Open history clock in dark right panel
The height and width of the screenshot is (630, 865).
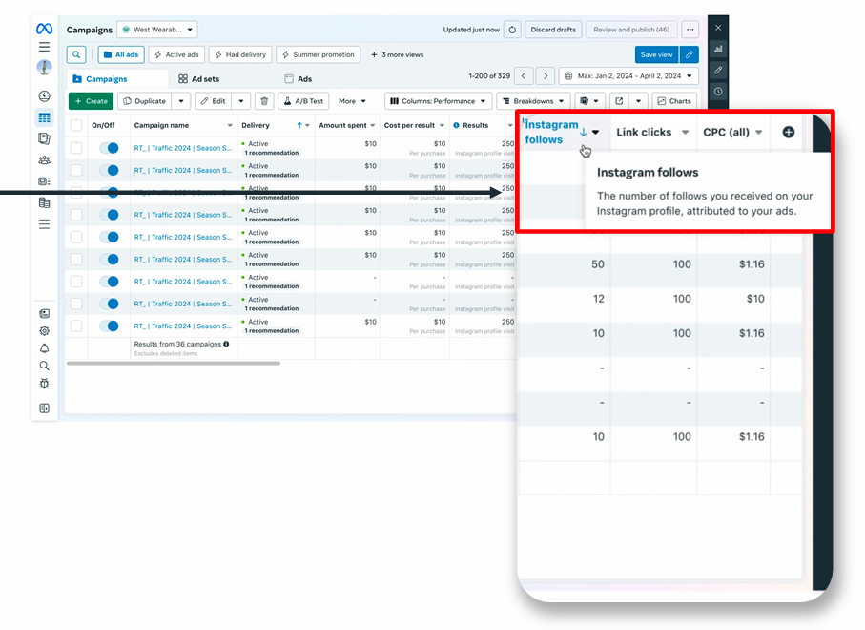click(718, 91)
